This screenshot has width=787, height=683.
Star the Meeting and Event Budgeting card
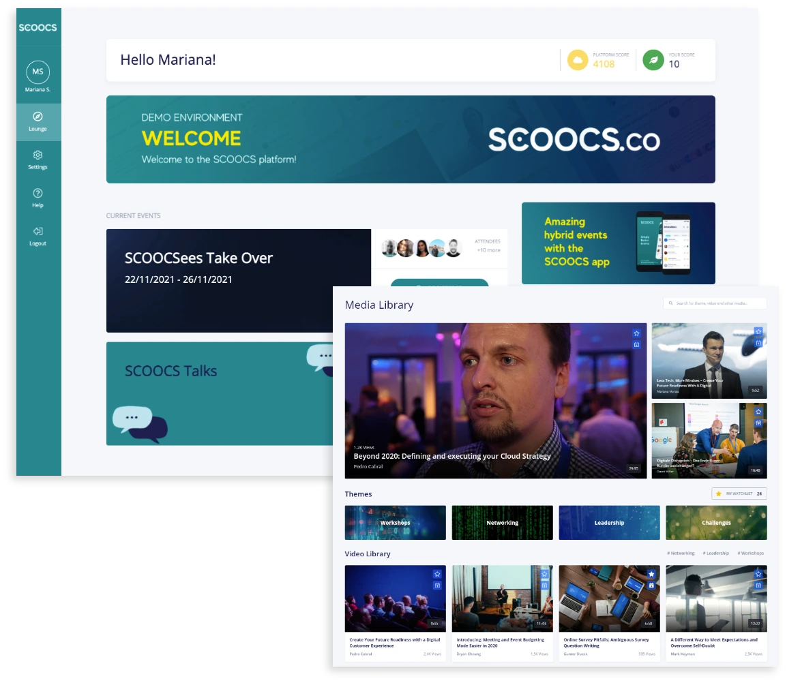[545, 574]
